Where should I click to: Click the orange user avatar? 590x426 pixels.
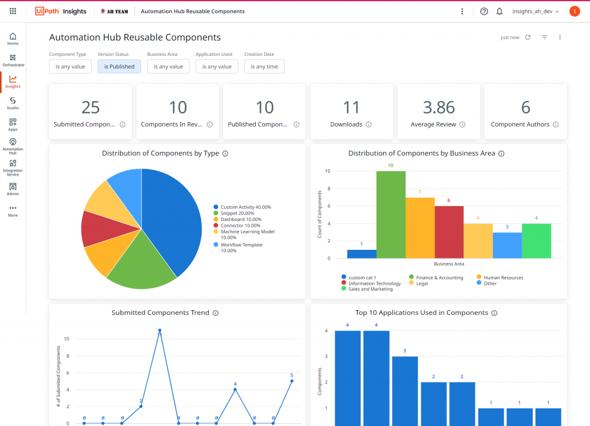point(574,12)
